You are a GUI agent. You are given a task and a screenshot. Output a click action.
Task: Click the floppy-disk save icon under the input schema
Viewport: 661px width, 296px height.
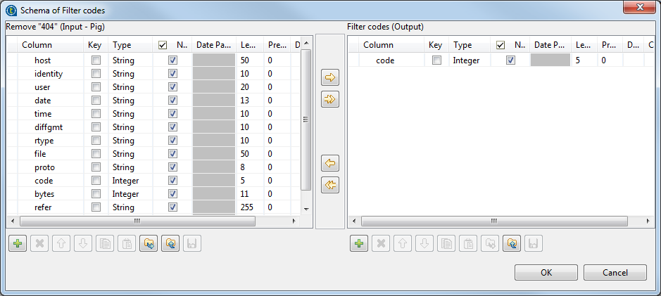[x=192, y=243]
